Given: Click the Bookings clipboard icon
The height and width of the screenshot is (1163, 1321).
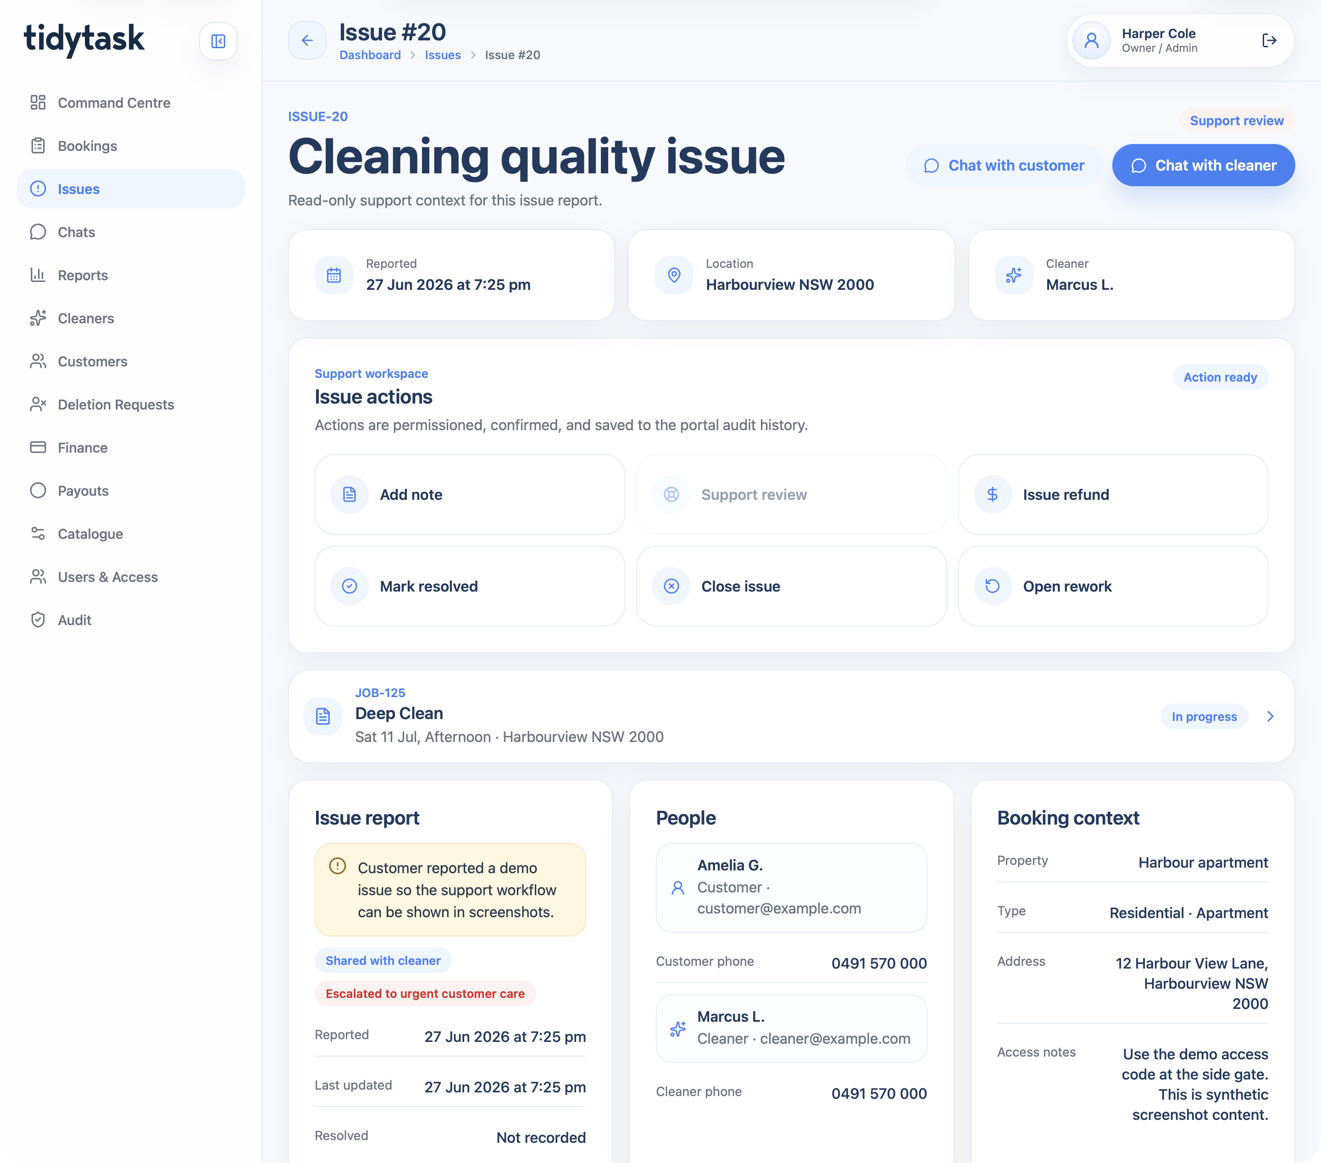Looking at the screenshot, I should pyautogui.click(x=38, y=146).
